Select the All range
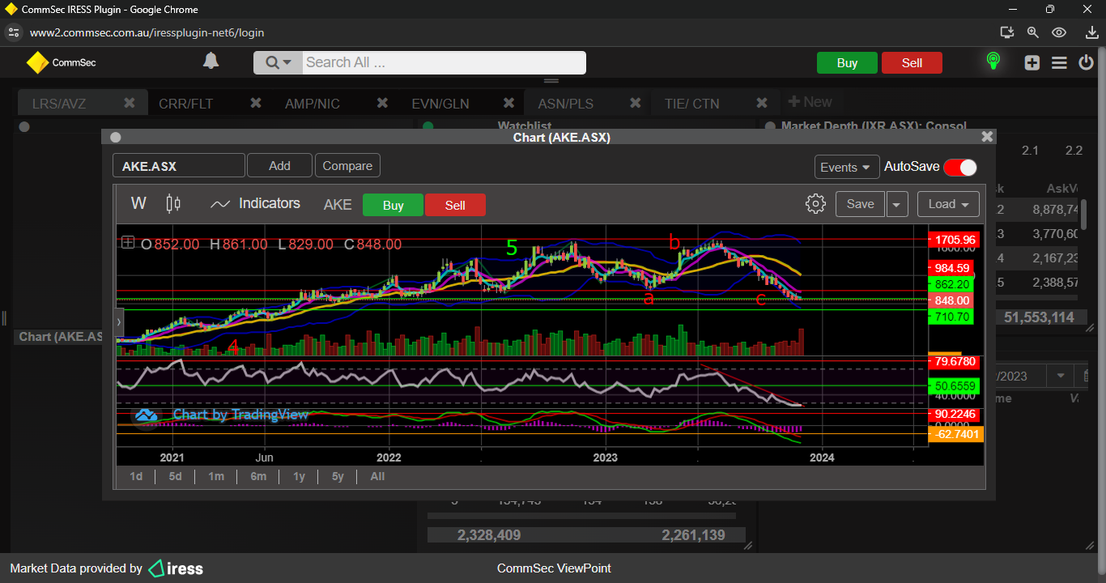This screenshot has width=1106, height=583. click(x=377, y=476)
